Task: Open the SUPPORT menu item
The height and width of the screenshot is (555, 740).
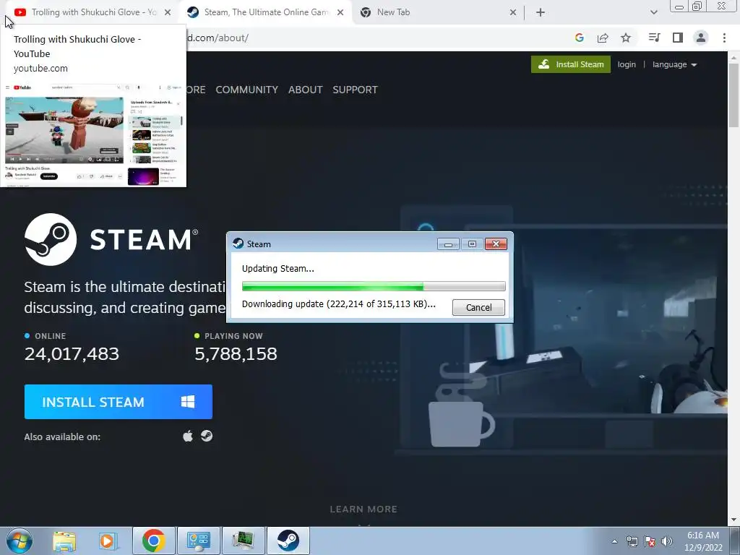Action: (355, 90)
